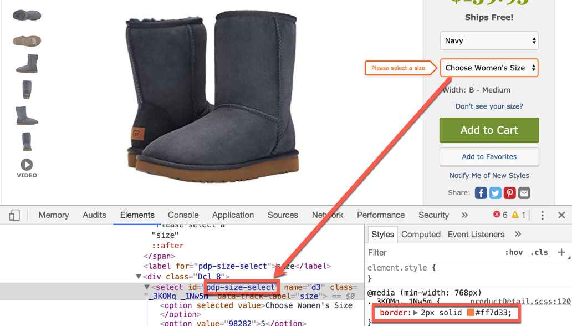Select the option value 98282 node

pyautogui.click(x=233, y=323)
